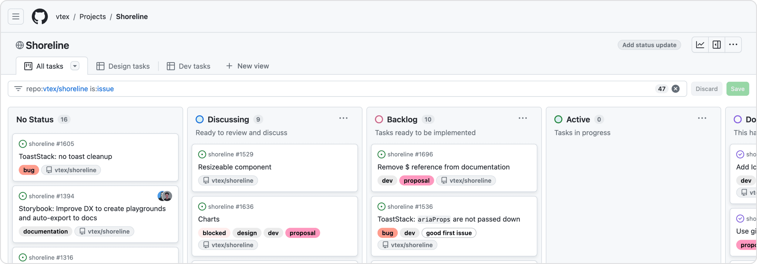Click open-issue status icon of shoreline #1696
757x264 pixels.
pos(381,154)
